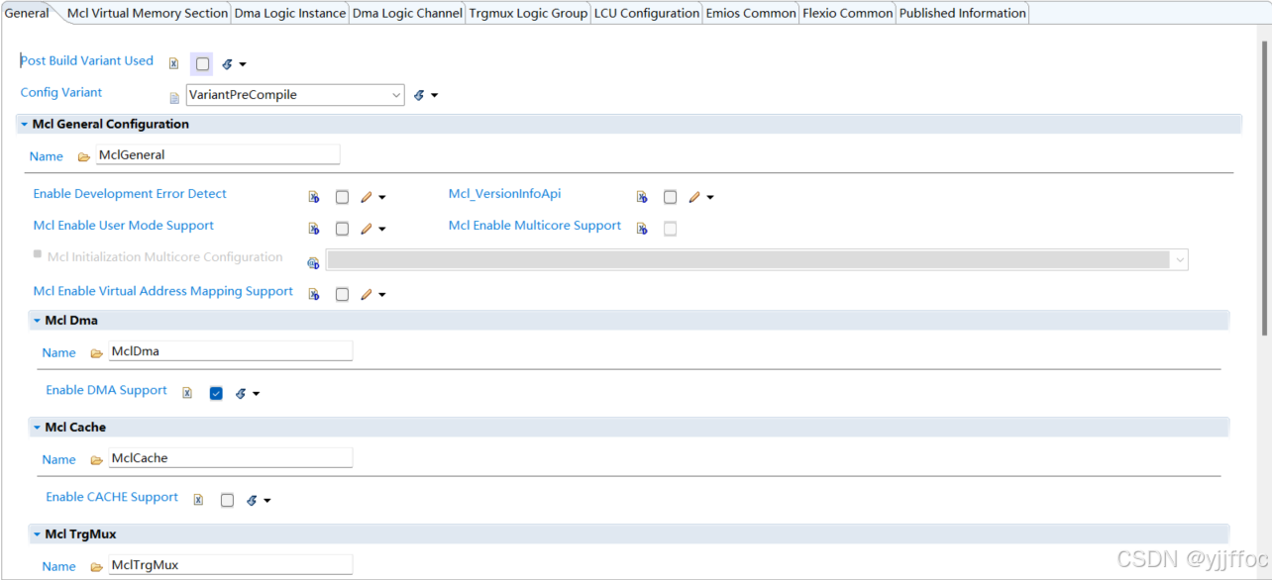Click Multicore Configuration reference icon
The height and width of the screenshot is (580, 1272).
coord(313,262)
